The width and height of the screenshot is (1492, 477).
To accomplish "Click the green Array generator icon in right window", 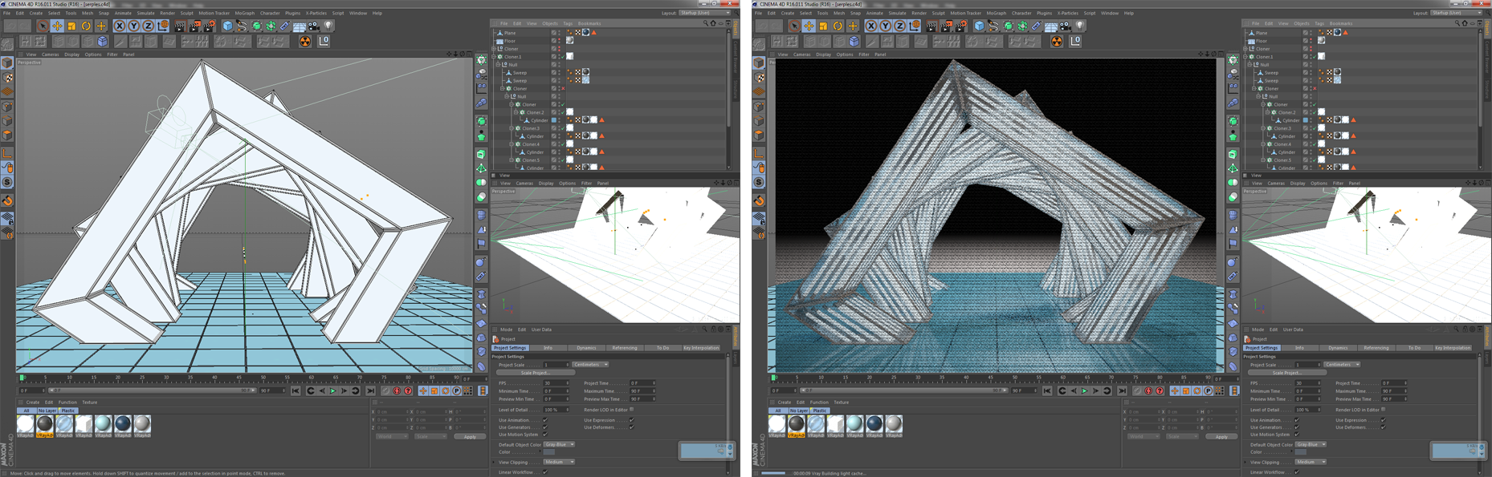I will (x=1022, y=26).
